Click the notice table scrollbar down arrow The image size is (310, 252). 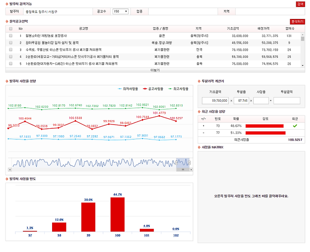(303, 65)
